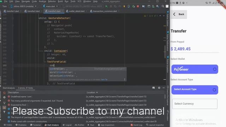Select the Payoneer wallet radio circle
The height and width of the screenshot is (127, 226).
point(215,69)
